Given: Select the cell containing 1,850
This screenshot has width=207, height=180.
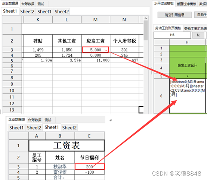Looking at the screenshot, I should coord(67,50).
